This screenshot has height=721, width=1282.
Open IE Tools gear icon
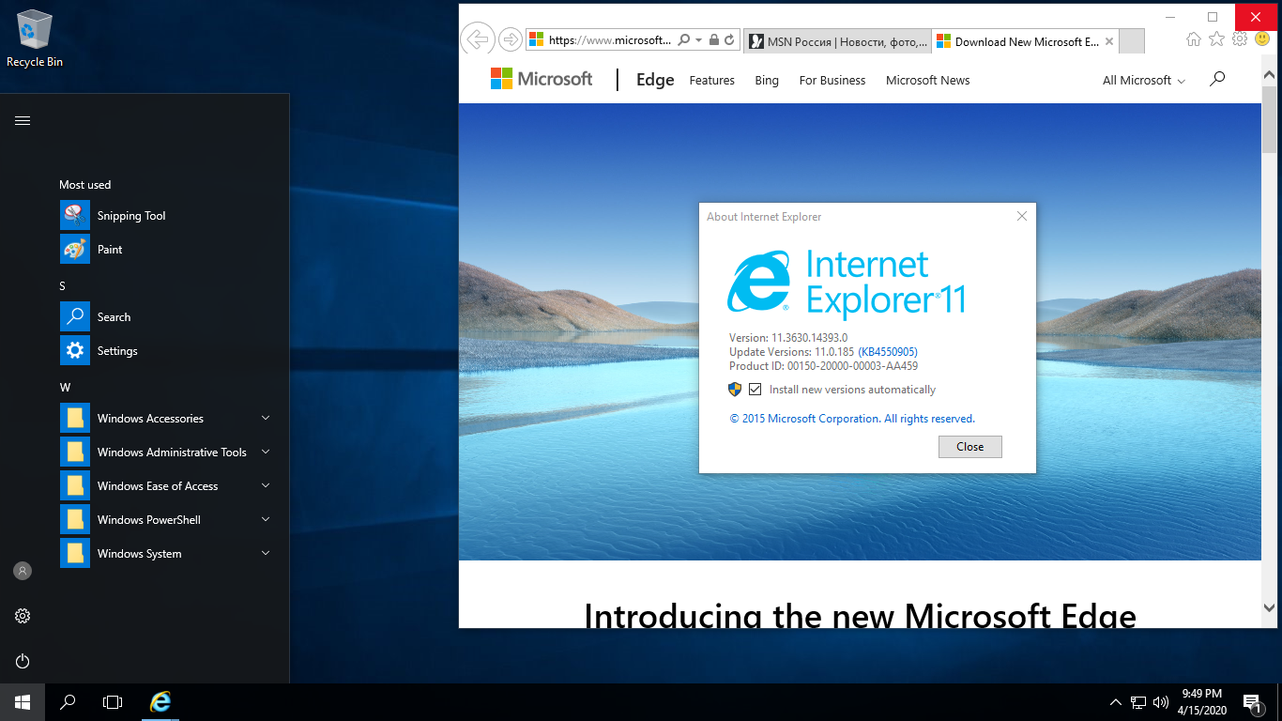click(1240, 38)
